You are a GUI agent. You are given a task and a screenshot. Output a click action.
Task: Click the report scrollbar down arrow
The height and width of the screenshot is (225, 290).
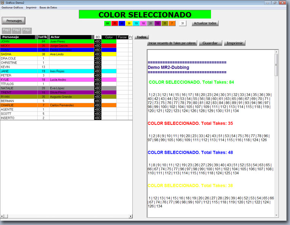(276, 215)
